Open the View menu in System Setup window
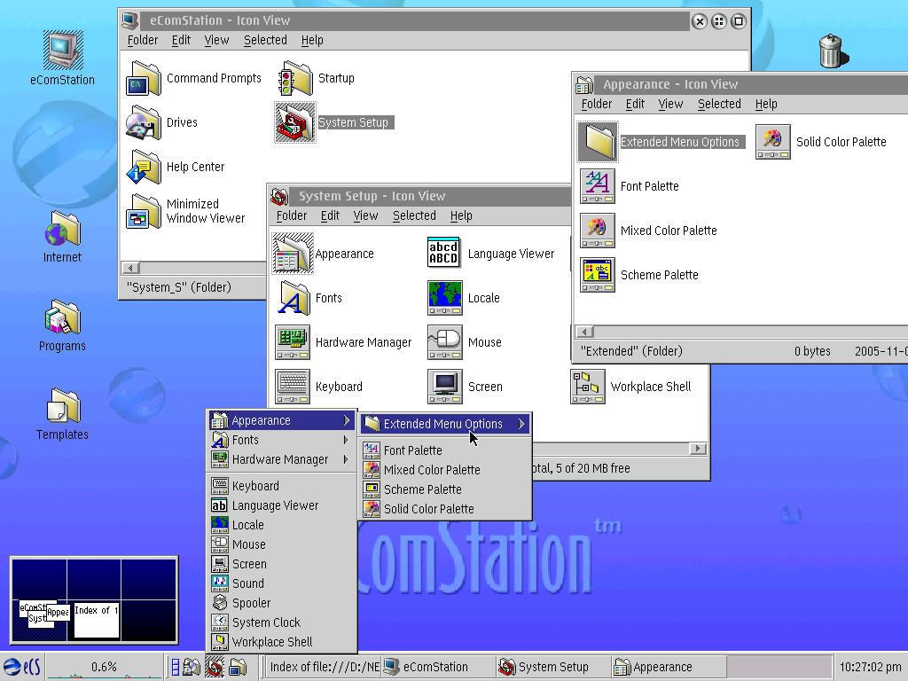This screenshot has height=681, width=908. click(365, 215)
